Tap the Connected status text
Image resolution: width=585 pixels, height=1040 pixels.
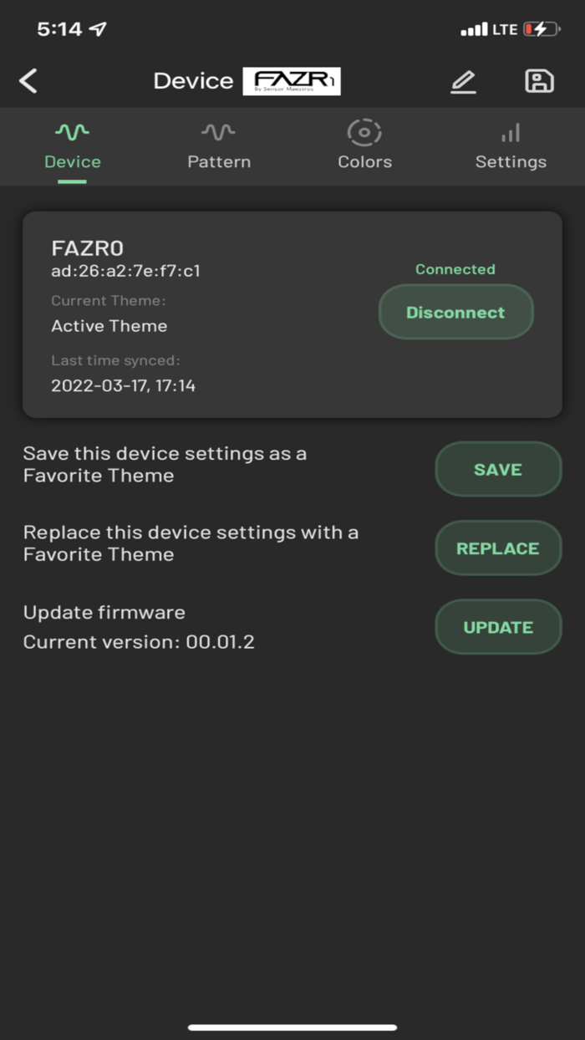tap(455, 269)
